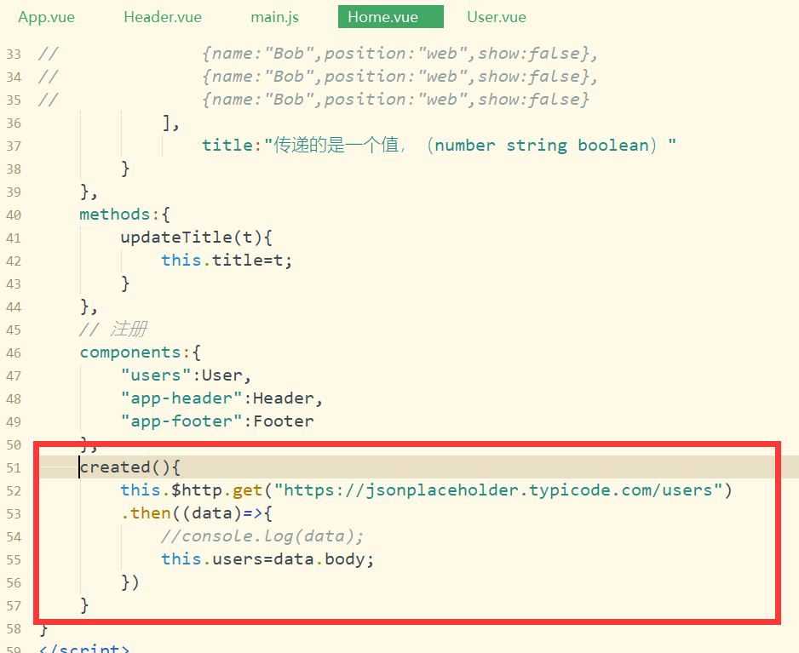
Task: Open the Header.vue tab
Action: 163,17
